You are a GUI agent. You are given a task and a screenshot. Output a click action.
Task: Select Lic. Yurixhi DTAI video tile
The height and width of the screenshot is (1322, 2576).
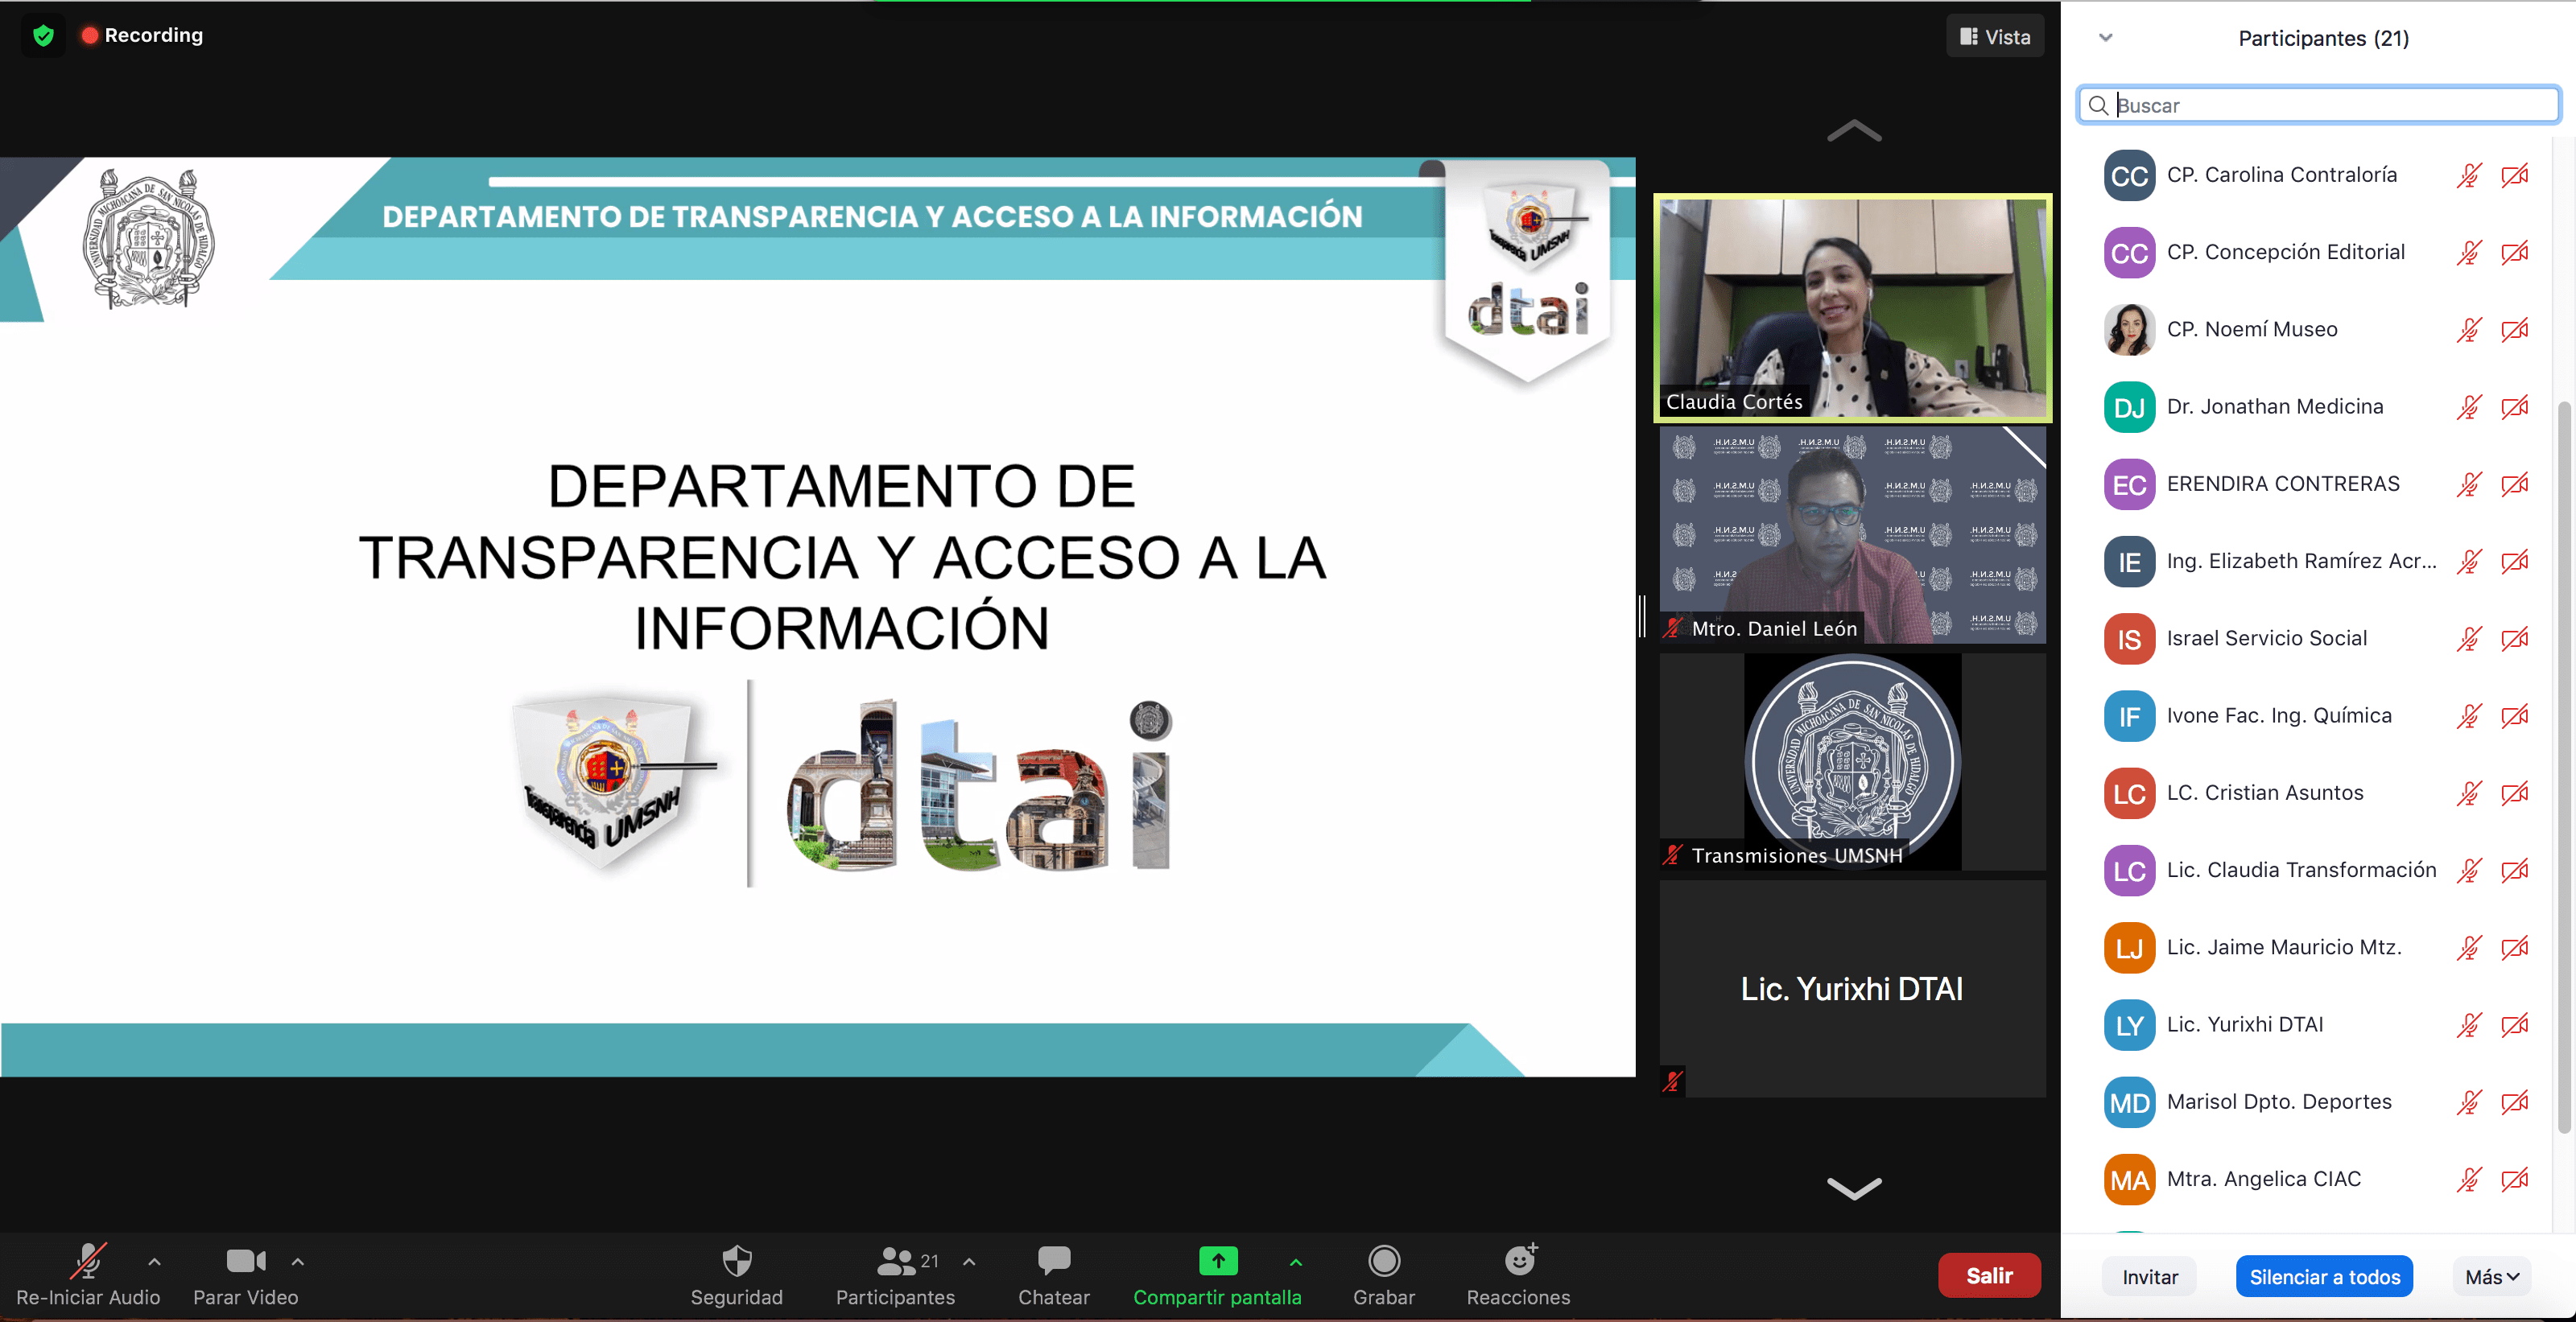tap(1853, 988)
